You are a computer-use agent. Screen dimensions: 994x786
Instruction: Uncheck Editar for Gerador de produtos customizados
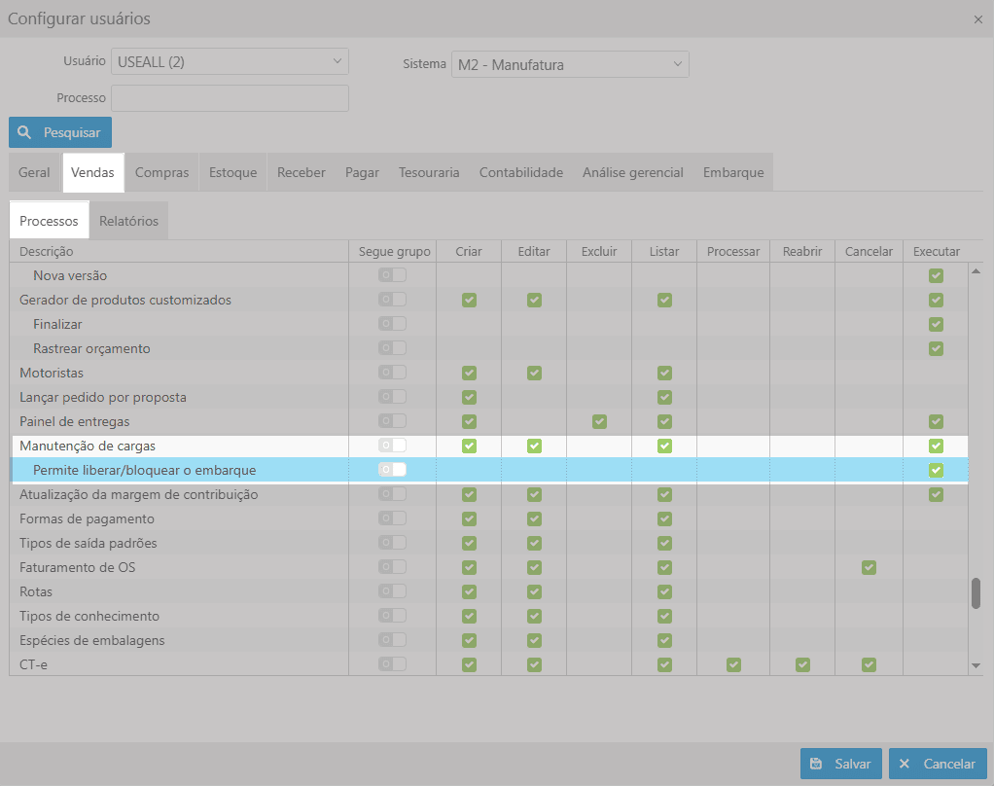[534, 300]
